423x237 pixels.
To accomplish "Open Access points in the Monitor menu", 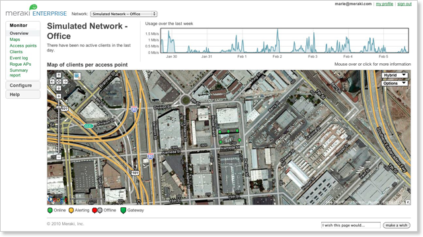I will point(23,45).
